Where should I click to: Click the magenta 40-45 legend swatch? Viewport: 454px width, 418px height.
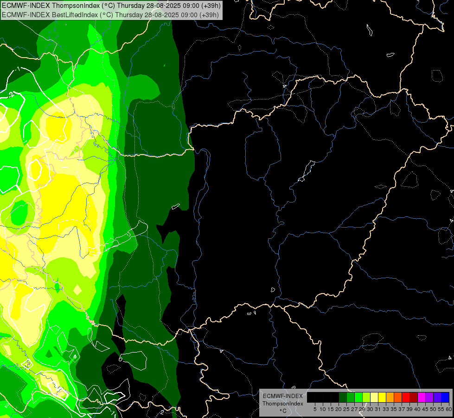pyautogui.click(x=422, y=397)
